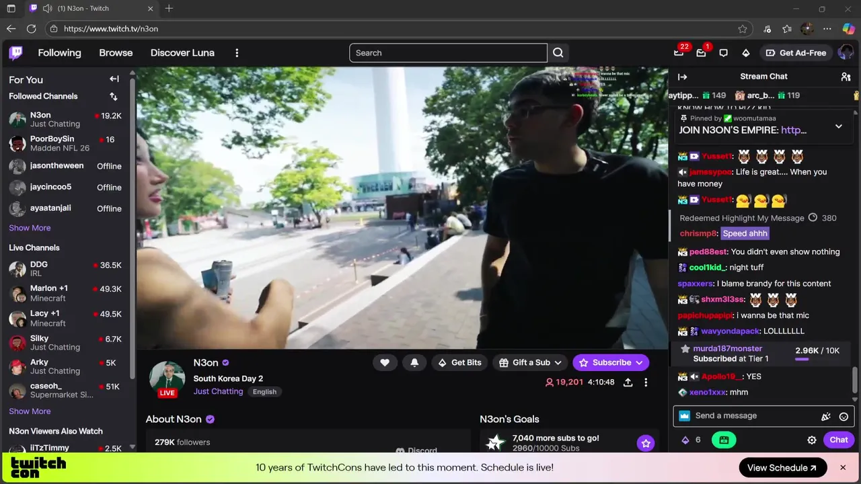Open Just Chatting category link under title
The height and width of the screenshot is (484, 861).
(x=218, y=391)
